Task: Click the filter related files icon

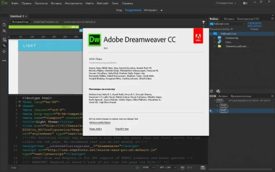Action: tap(203, 22)
